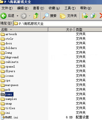Click the bkground folder name

tap(12, 57)
